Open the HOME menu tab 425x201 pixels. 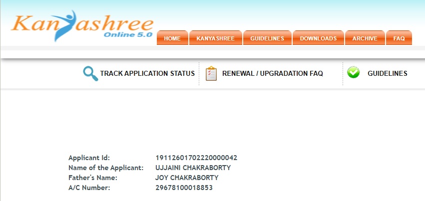[172, 38]
